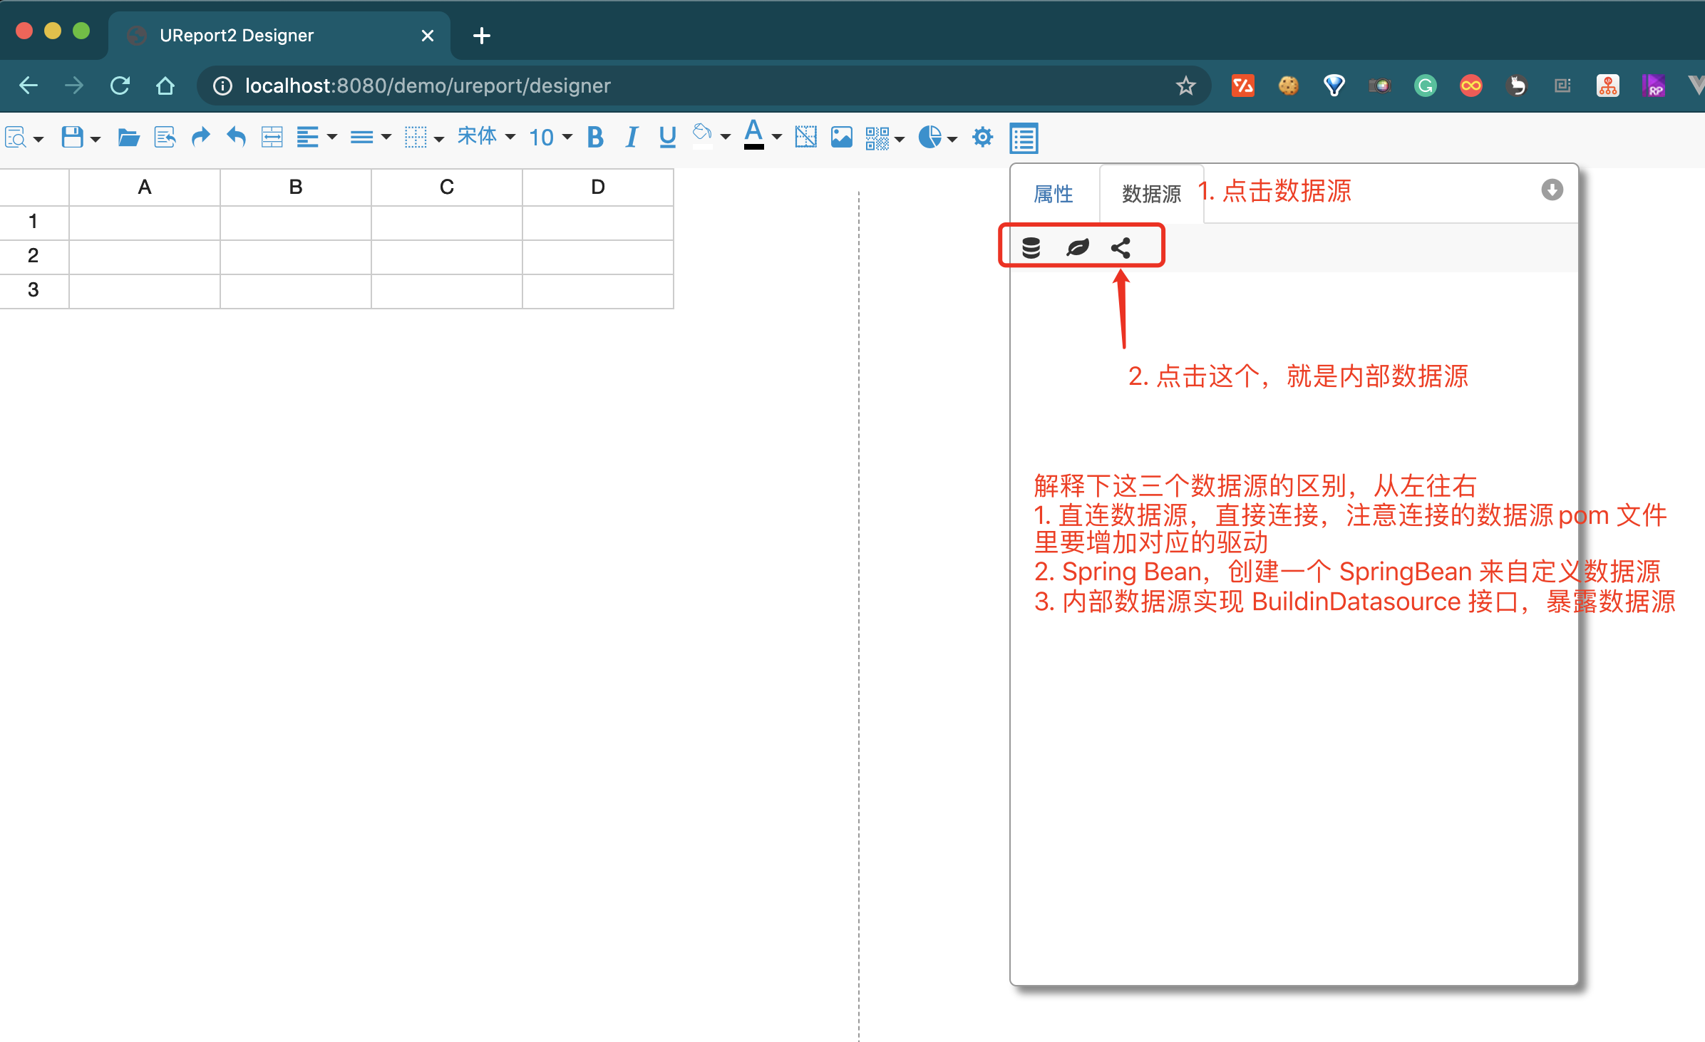
Task: Open the 宋体 font family dropdown
Action: [486, 136]
